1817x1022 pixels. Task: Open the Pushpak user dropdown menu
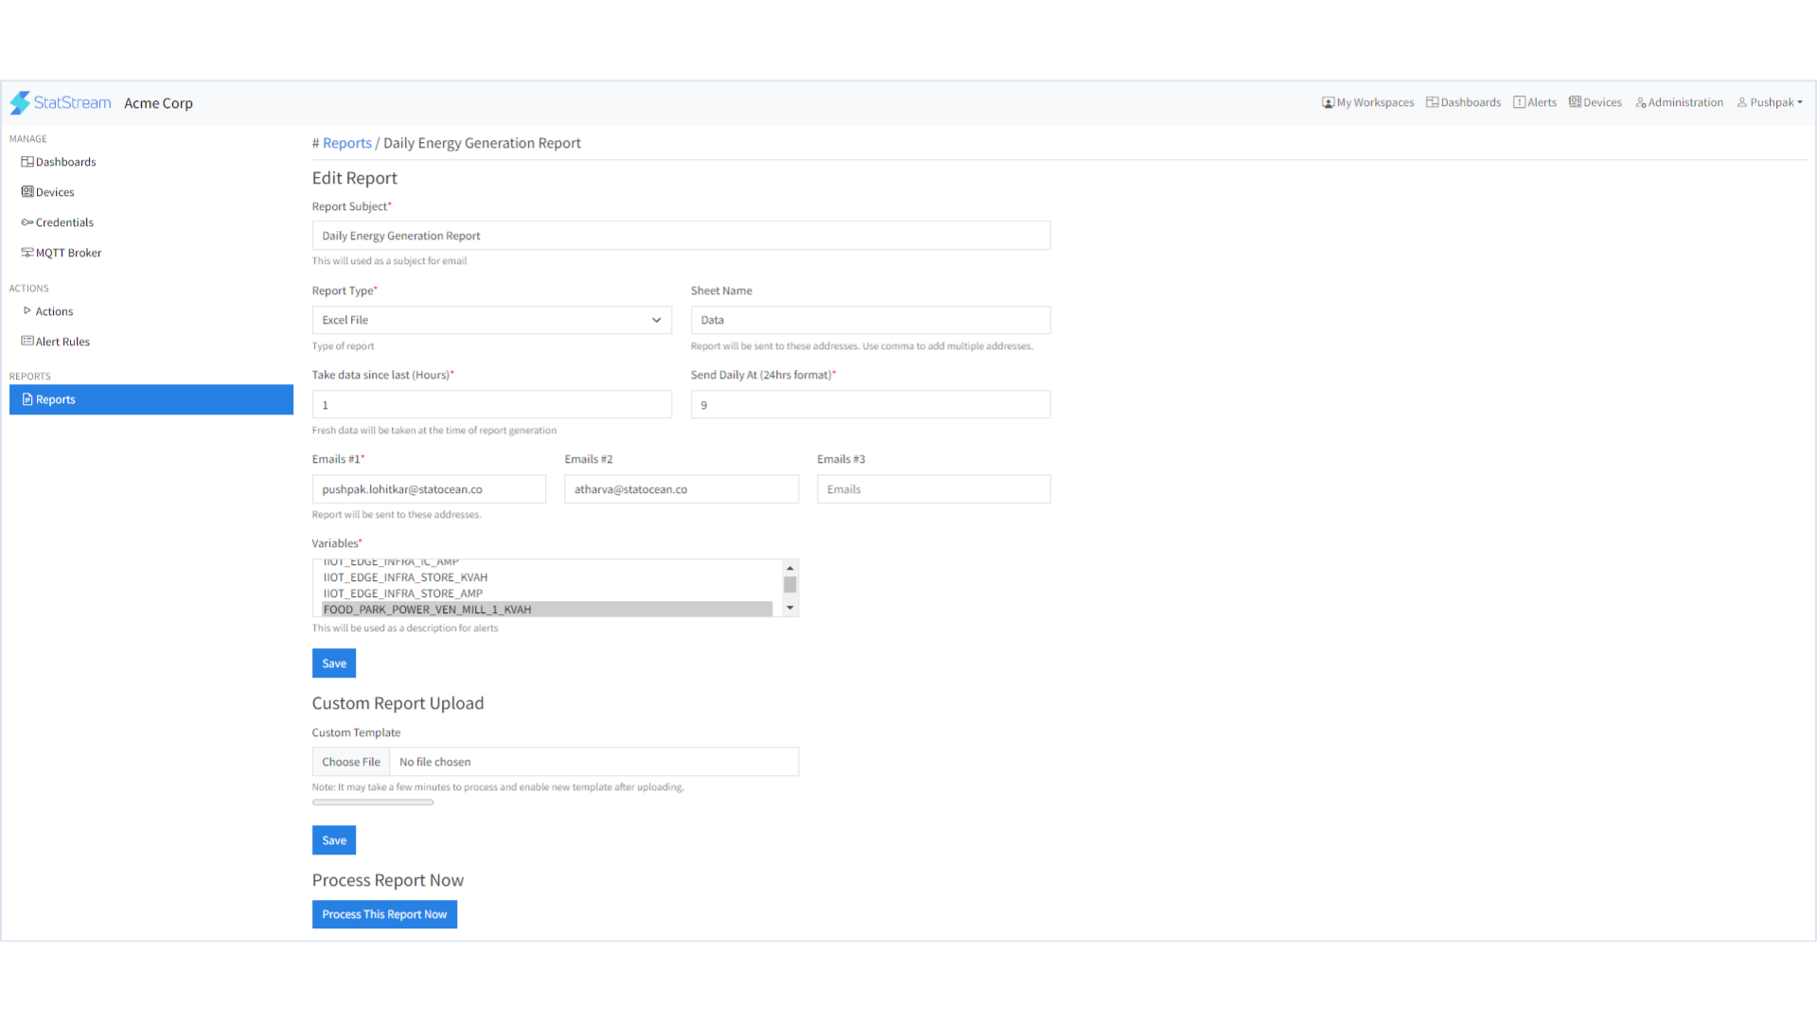1770,102
